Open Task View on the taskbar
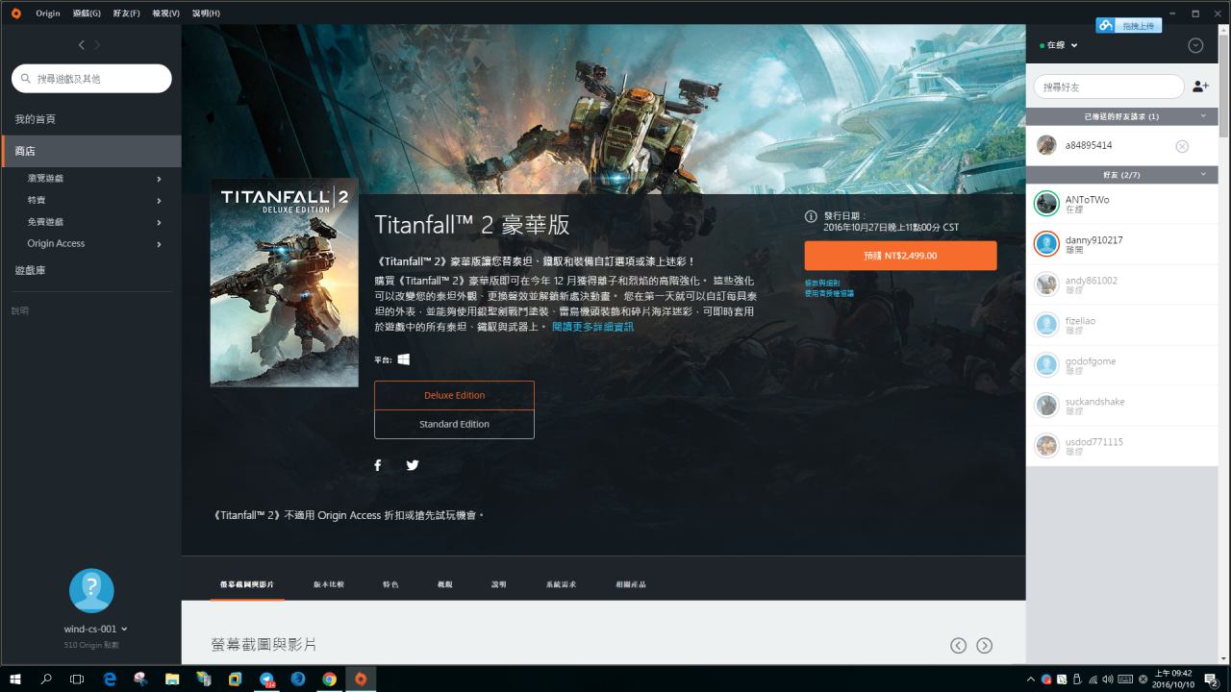The height and width of the screenshot is (692, 1231). point(77,680)
